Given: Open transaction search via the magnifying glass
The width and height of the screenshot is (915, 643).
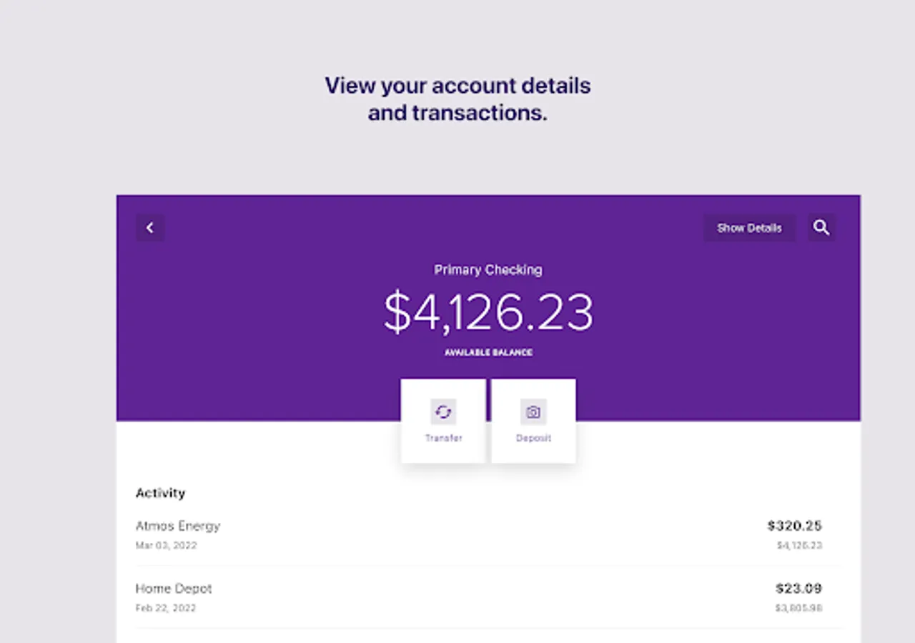Looking at the screenshot, I should [821, 227].
